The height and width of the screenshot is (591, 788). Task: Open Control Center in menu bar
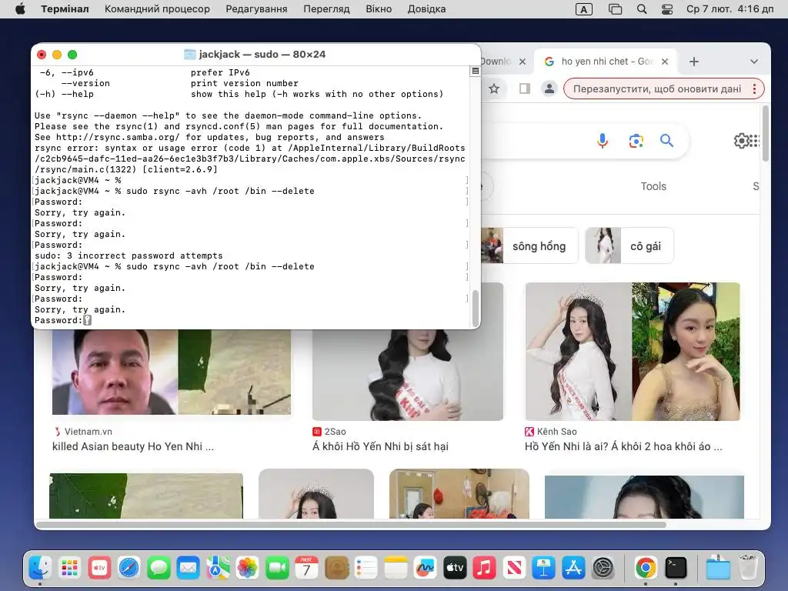coord(667,9)
